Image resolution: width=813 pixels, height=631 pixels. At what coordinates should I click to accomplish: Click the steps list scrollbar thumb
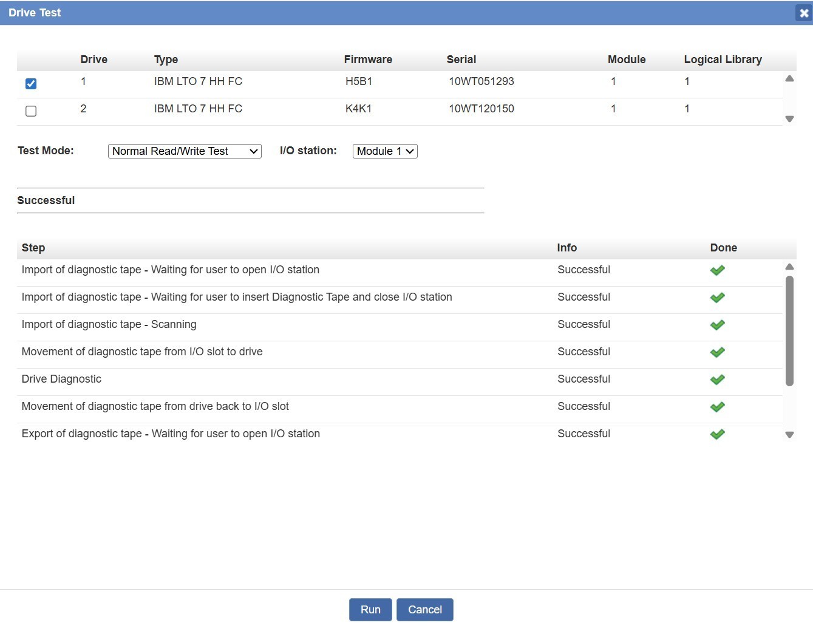click(789, 331)
